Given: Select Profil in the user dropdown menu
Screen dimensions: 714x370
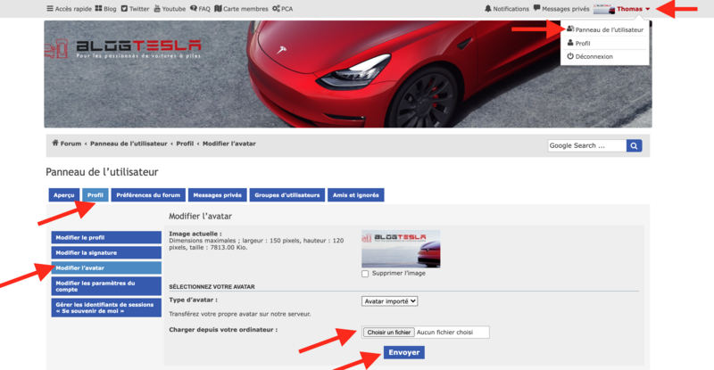Looking at the screenshot, I should 578,43.
